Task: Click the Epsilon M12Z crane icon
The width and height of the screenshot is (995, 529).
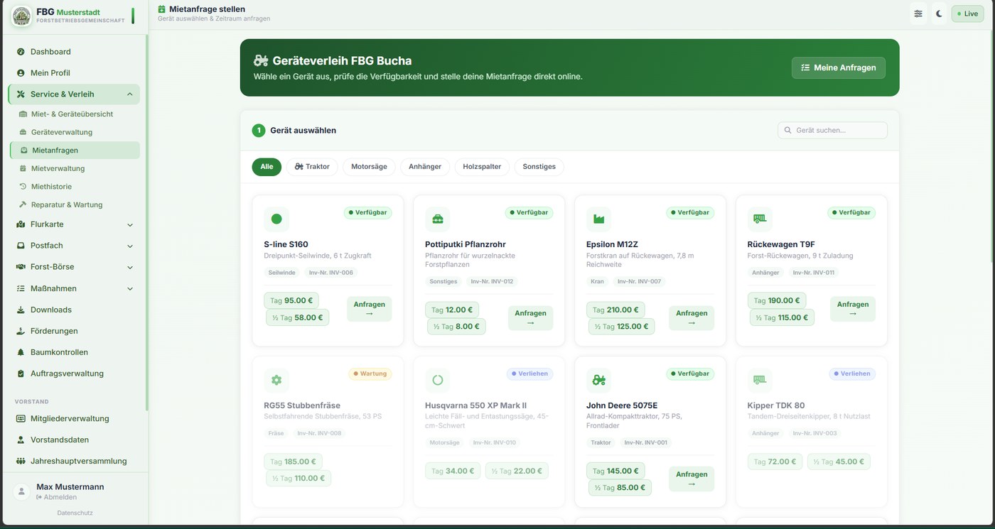Action: coord(599,219)
